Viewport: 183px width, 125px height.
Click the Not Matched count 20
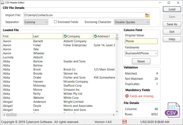(156, 79)
